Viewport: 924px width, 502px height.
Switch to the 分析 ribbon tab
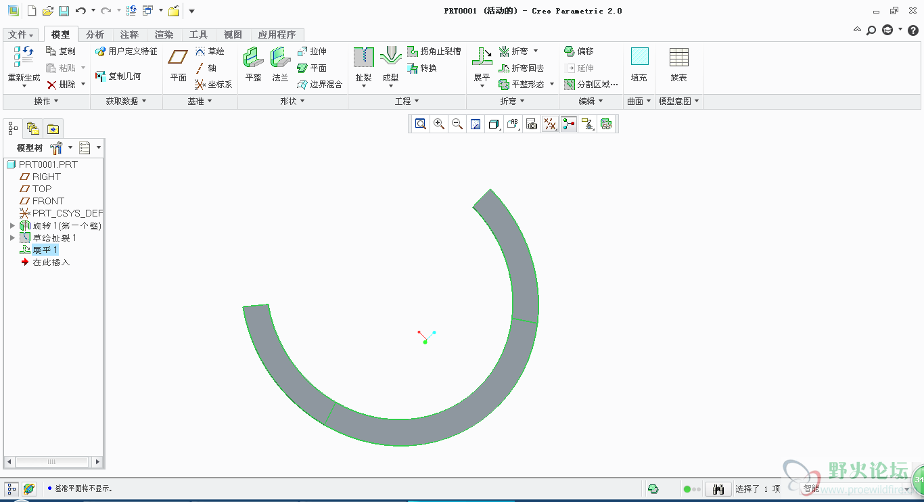point(95,35)
